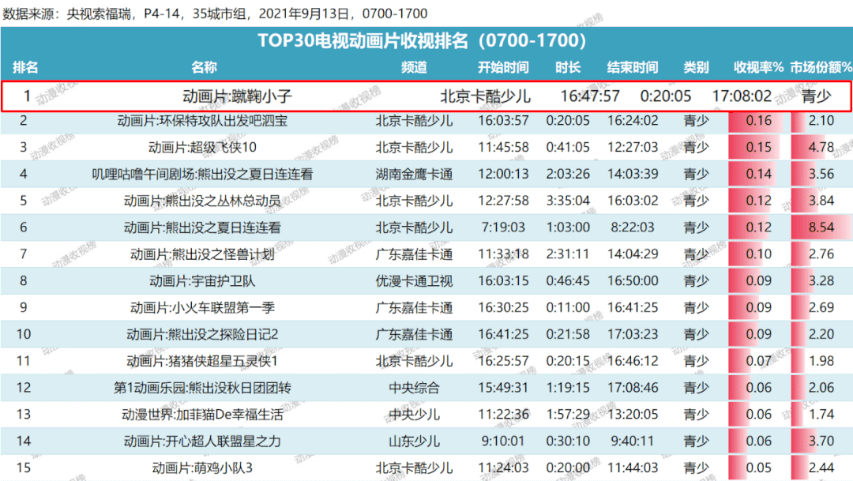Select 动画片:开心超人联盟星之力 program name
853x481 pixels.
click(x=202, y=442)
